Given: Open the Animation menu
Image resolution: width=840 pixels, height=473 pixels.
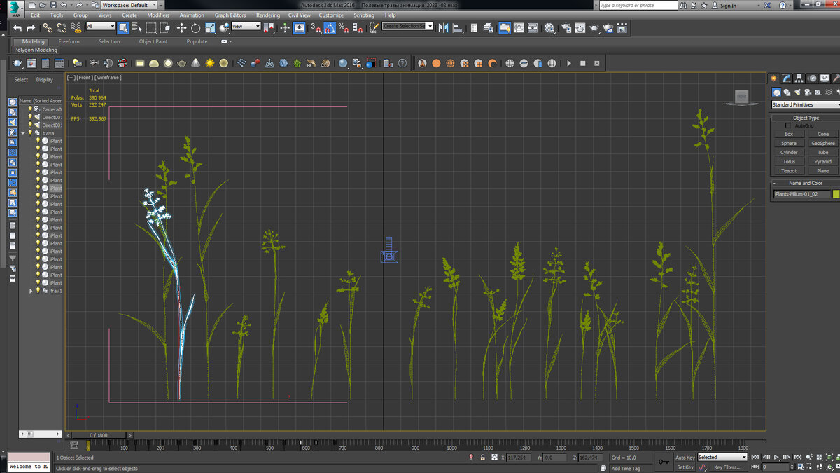Looking at the screenshot, I should tap(192, 15).
